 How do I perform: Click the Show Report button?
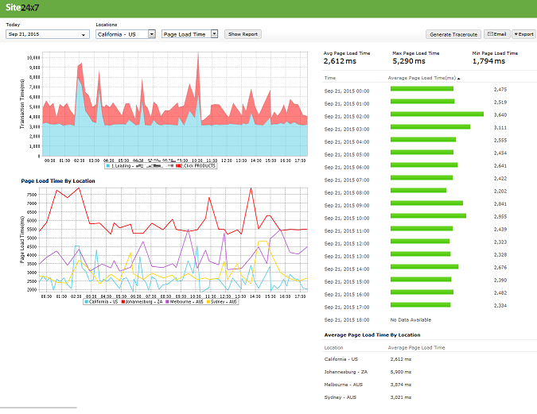point(243,34)
